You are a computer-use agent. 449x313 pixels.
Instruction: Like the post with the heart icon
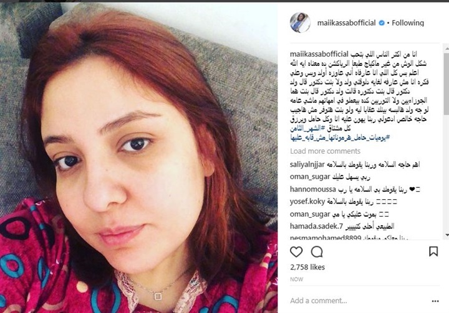pyautogui.click(x=296, y=252)
